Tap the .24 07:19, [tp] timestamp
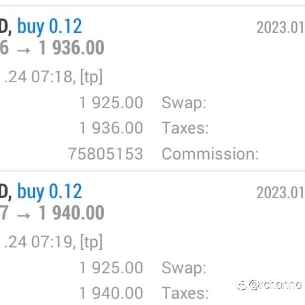The width and height of the screenshot is (305, 305). coord(53,242)
